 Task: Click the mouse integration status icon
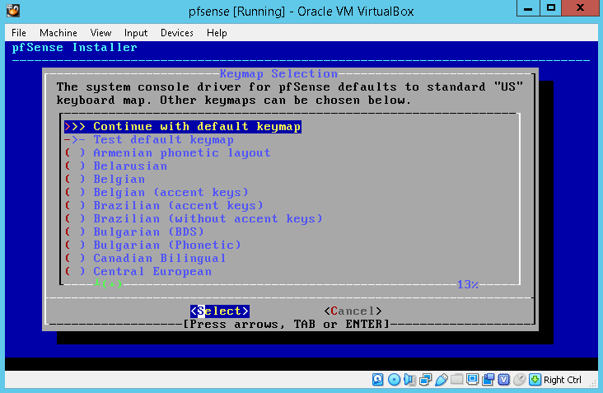coord(519,380)
